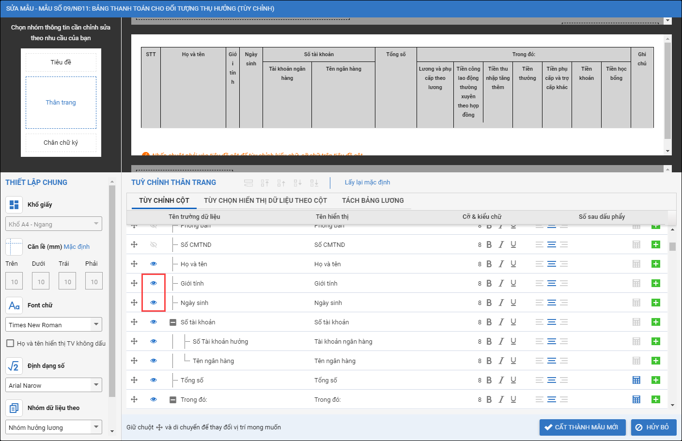Click Cất thành mẫu mới button

coord(582,427)
